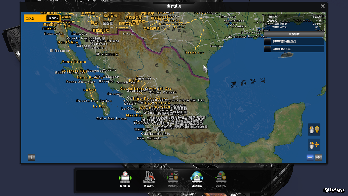Select the Punta Abreojos city label
This screenshot has height=196, width=348.
81,82
